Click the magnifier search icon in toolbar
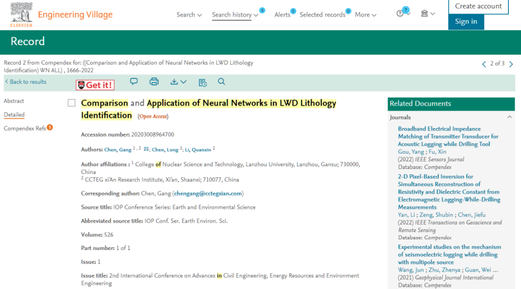Viewport: 521px width, 289px height. [x=221, y=81]
